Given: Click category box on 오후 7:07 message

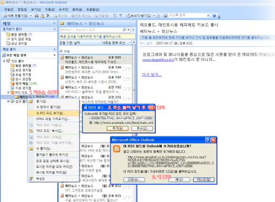Looking at the screenshot, I should pos(125,79).
